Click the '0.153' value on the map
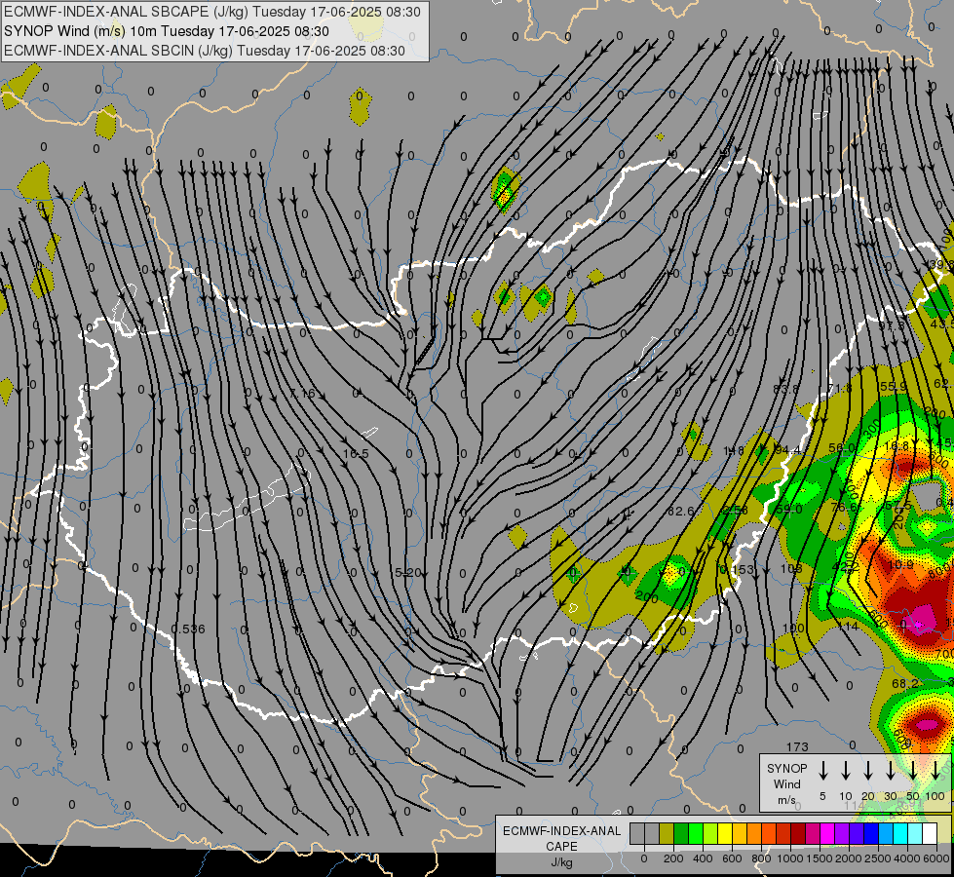The height and width of the screenshot is (877, 954). (736, 570)
